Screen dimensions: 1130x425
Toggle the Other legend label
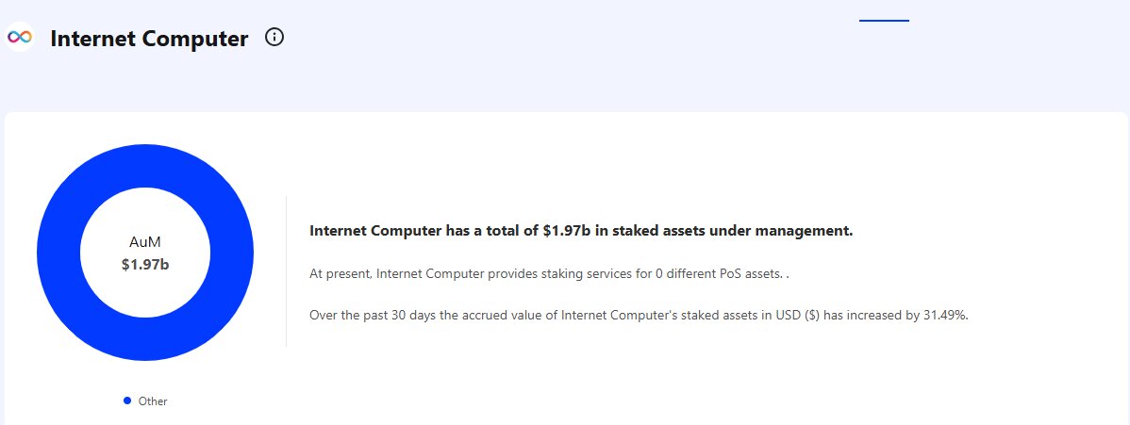(x=152, y=401)
